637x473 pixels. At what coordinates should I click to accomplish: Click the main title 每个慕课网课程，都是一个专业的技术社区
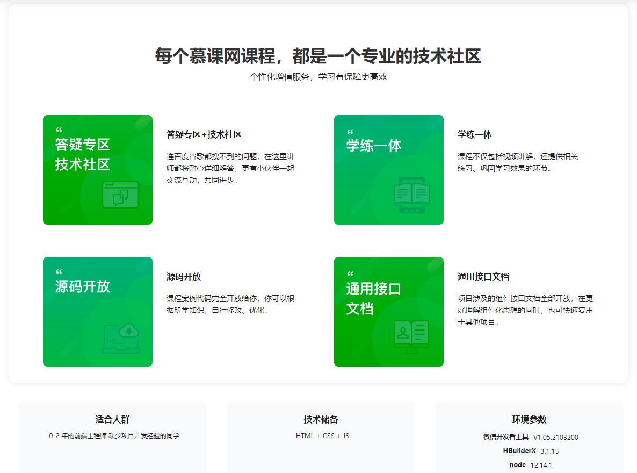318,56
